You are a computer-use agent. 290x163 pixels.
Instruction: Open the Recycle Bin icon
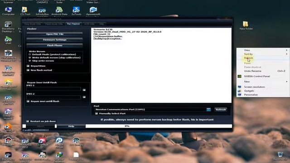280,156
